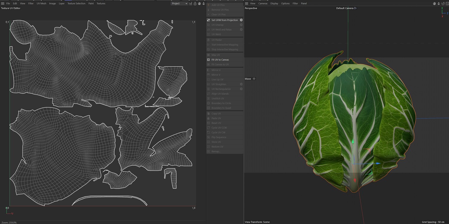Screen dimensions: 449x224
Task: Click Boundary to Circle command
Action: pos(224,103)
